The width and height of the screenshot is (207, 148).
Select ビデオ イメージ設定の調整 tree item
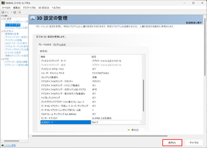pos(17,65)
